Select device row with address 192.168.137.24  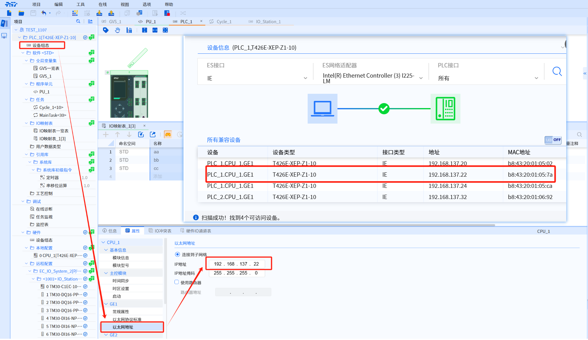pos(382,186)
